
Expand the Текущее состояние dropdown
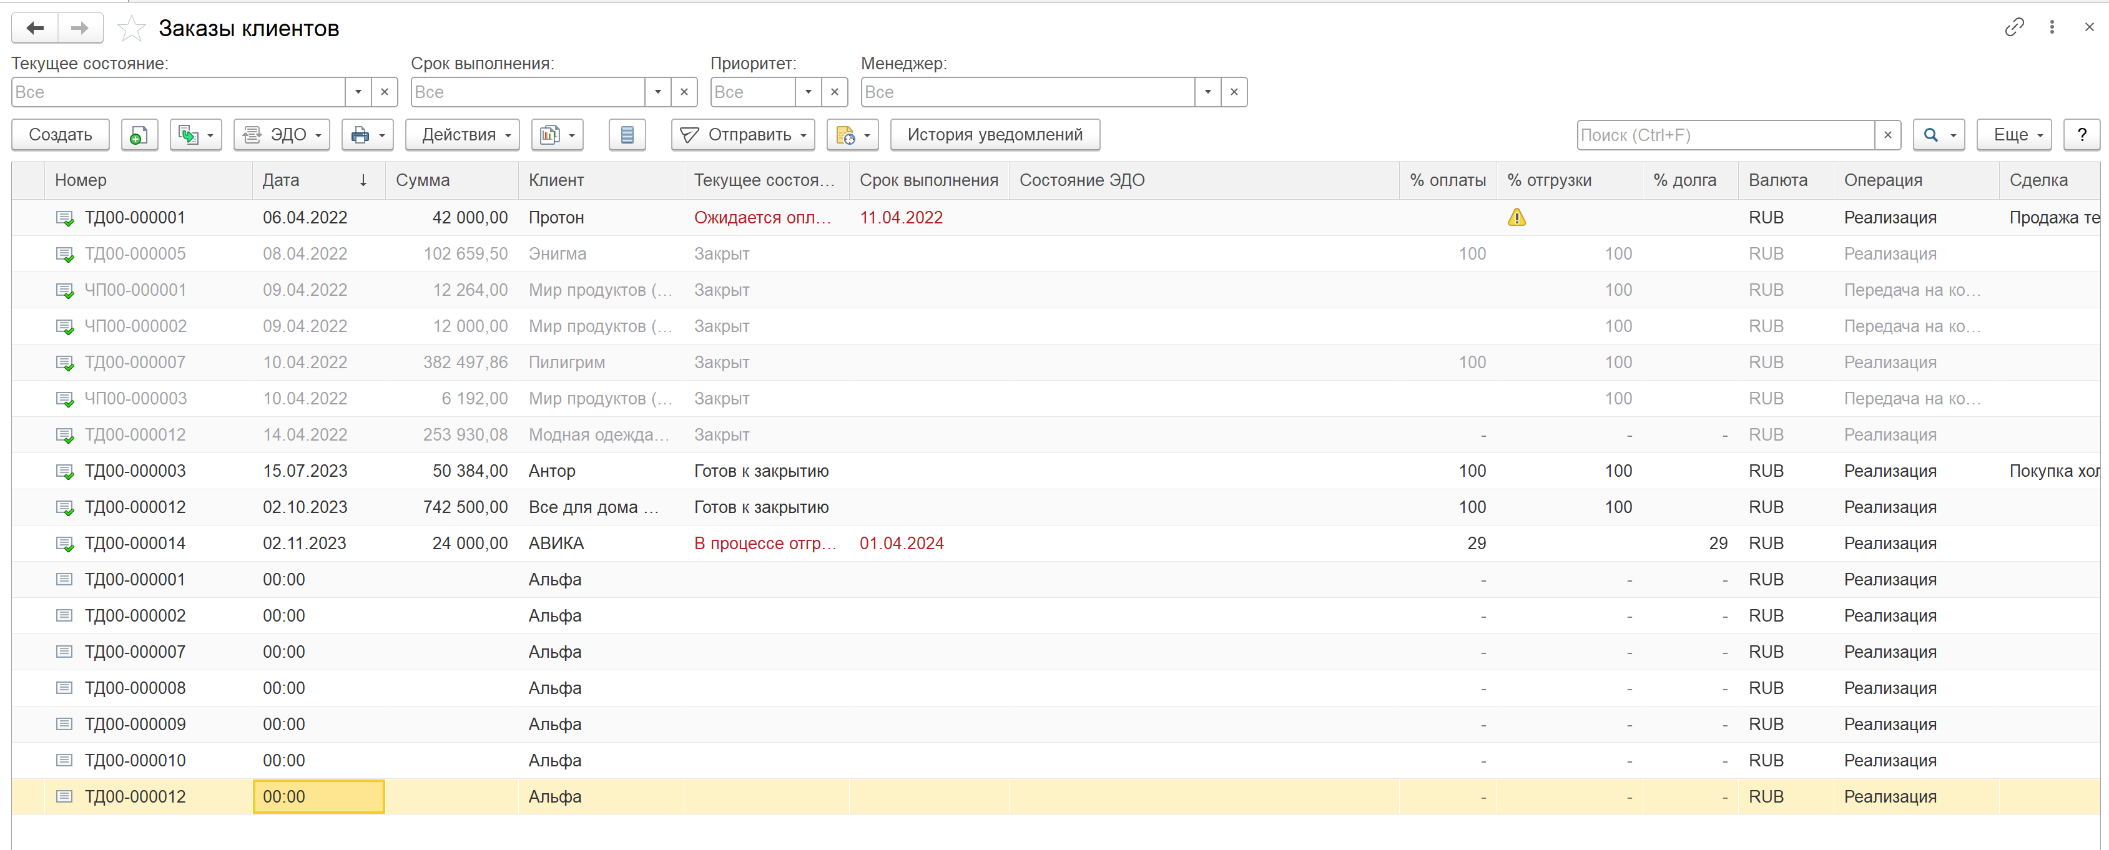coord(358,92)
